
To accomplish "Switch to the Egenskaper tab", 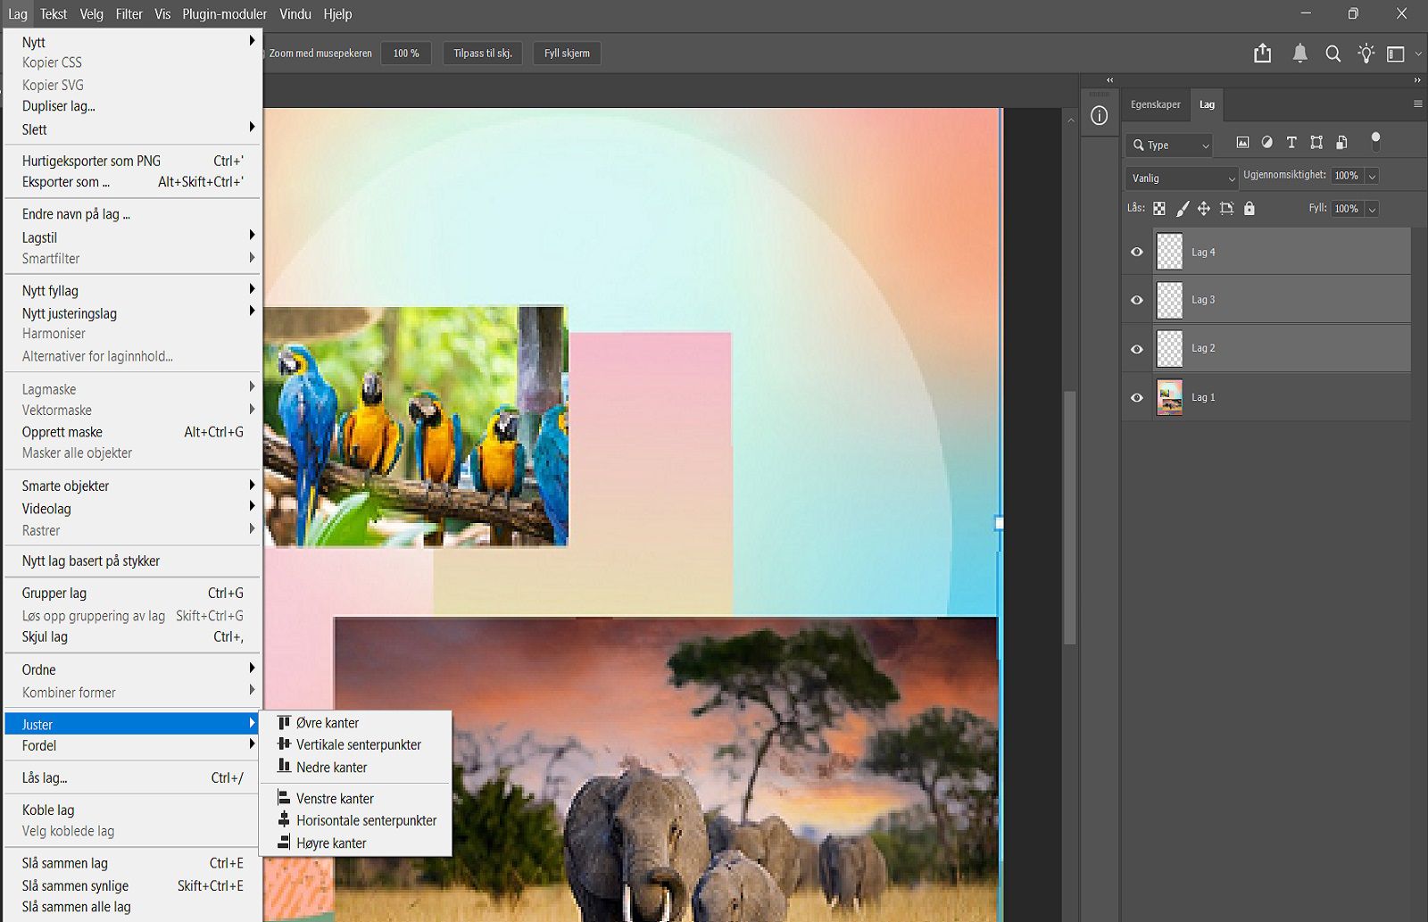I will pos(1155,104).
